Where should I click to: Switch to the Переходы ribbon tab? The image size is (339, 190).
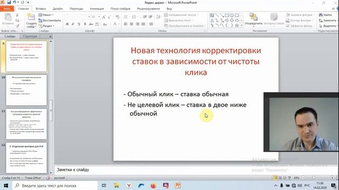[76, 8]
